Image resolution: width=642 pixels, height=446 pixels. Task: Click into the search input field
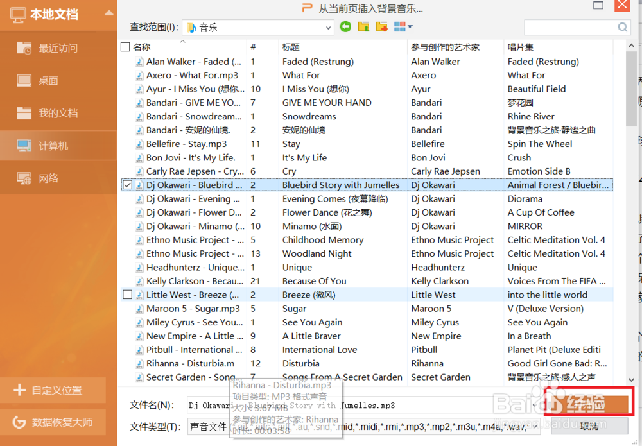[x=571, y=28]
